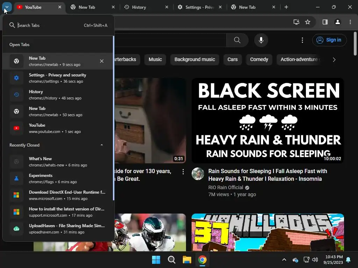Click the Chrome taskbar icon
358x268 pixels.
point(202,260)
